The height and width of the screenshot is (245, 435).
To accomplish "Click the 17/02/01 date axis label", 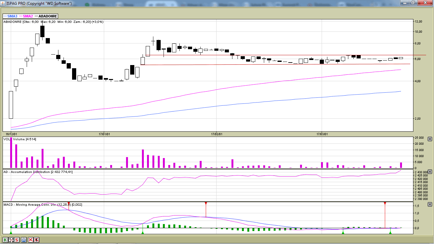I will [x=216, y=134].
